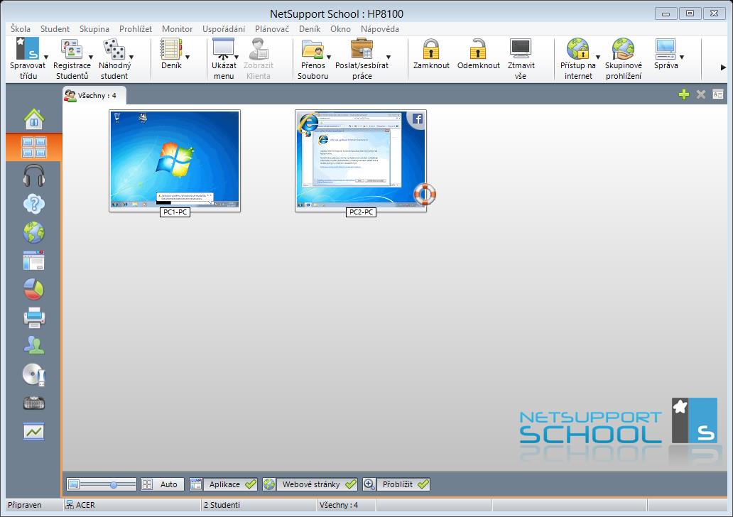The height and width of the screenshot is (517, 733).
Task: Open the Skupina menu
Action: point(94,29)
